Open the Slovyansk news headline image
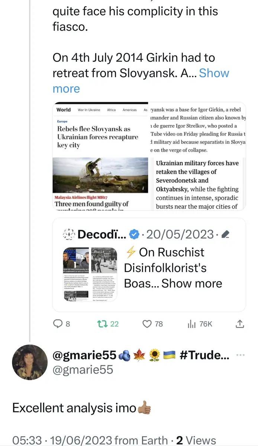 100,129
